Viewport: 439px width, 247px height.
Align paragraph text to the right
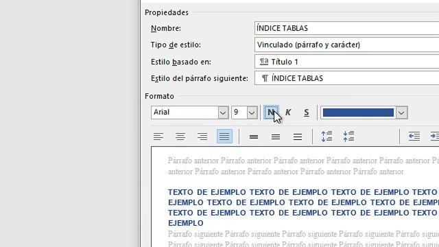(202, 137)
